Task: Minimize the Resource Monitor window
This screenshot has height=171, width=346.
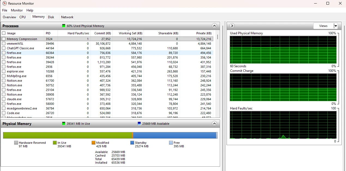Action: tap(315, 3)
